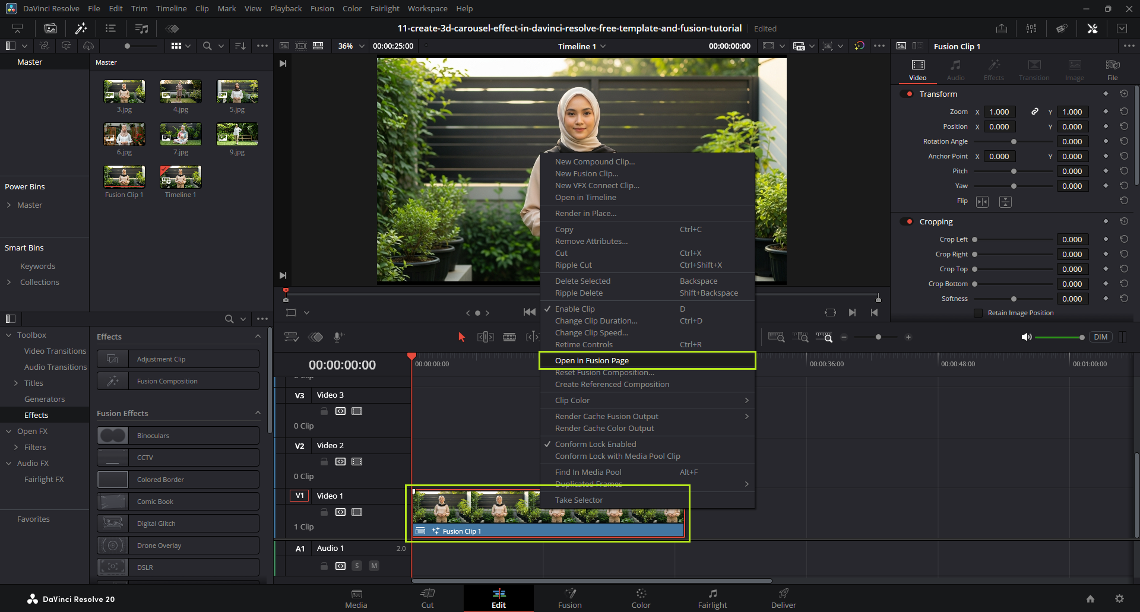
Task: Expand the Titles toolbox category
Action: coord(16,383)
